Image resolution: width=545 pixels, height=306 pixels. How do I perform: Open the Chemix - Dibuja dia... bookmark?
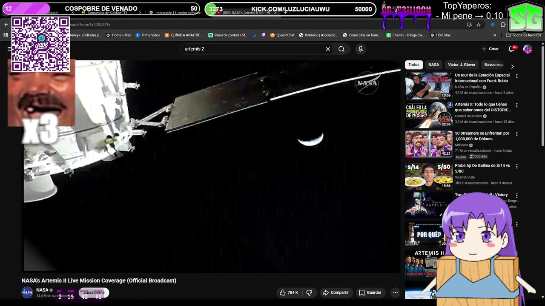pyautogui.click(x=406, y=35)
